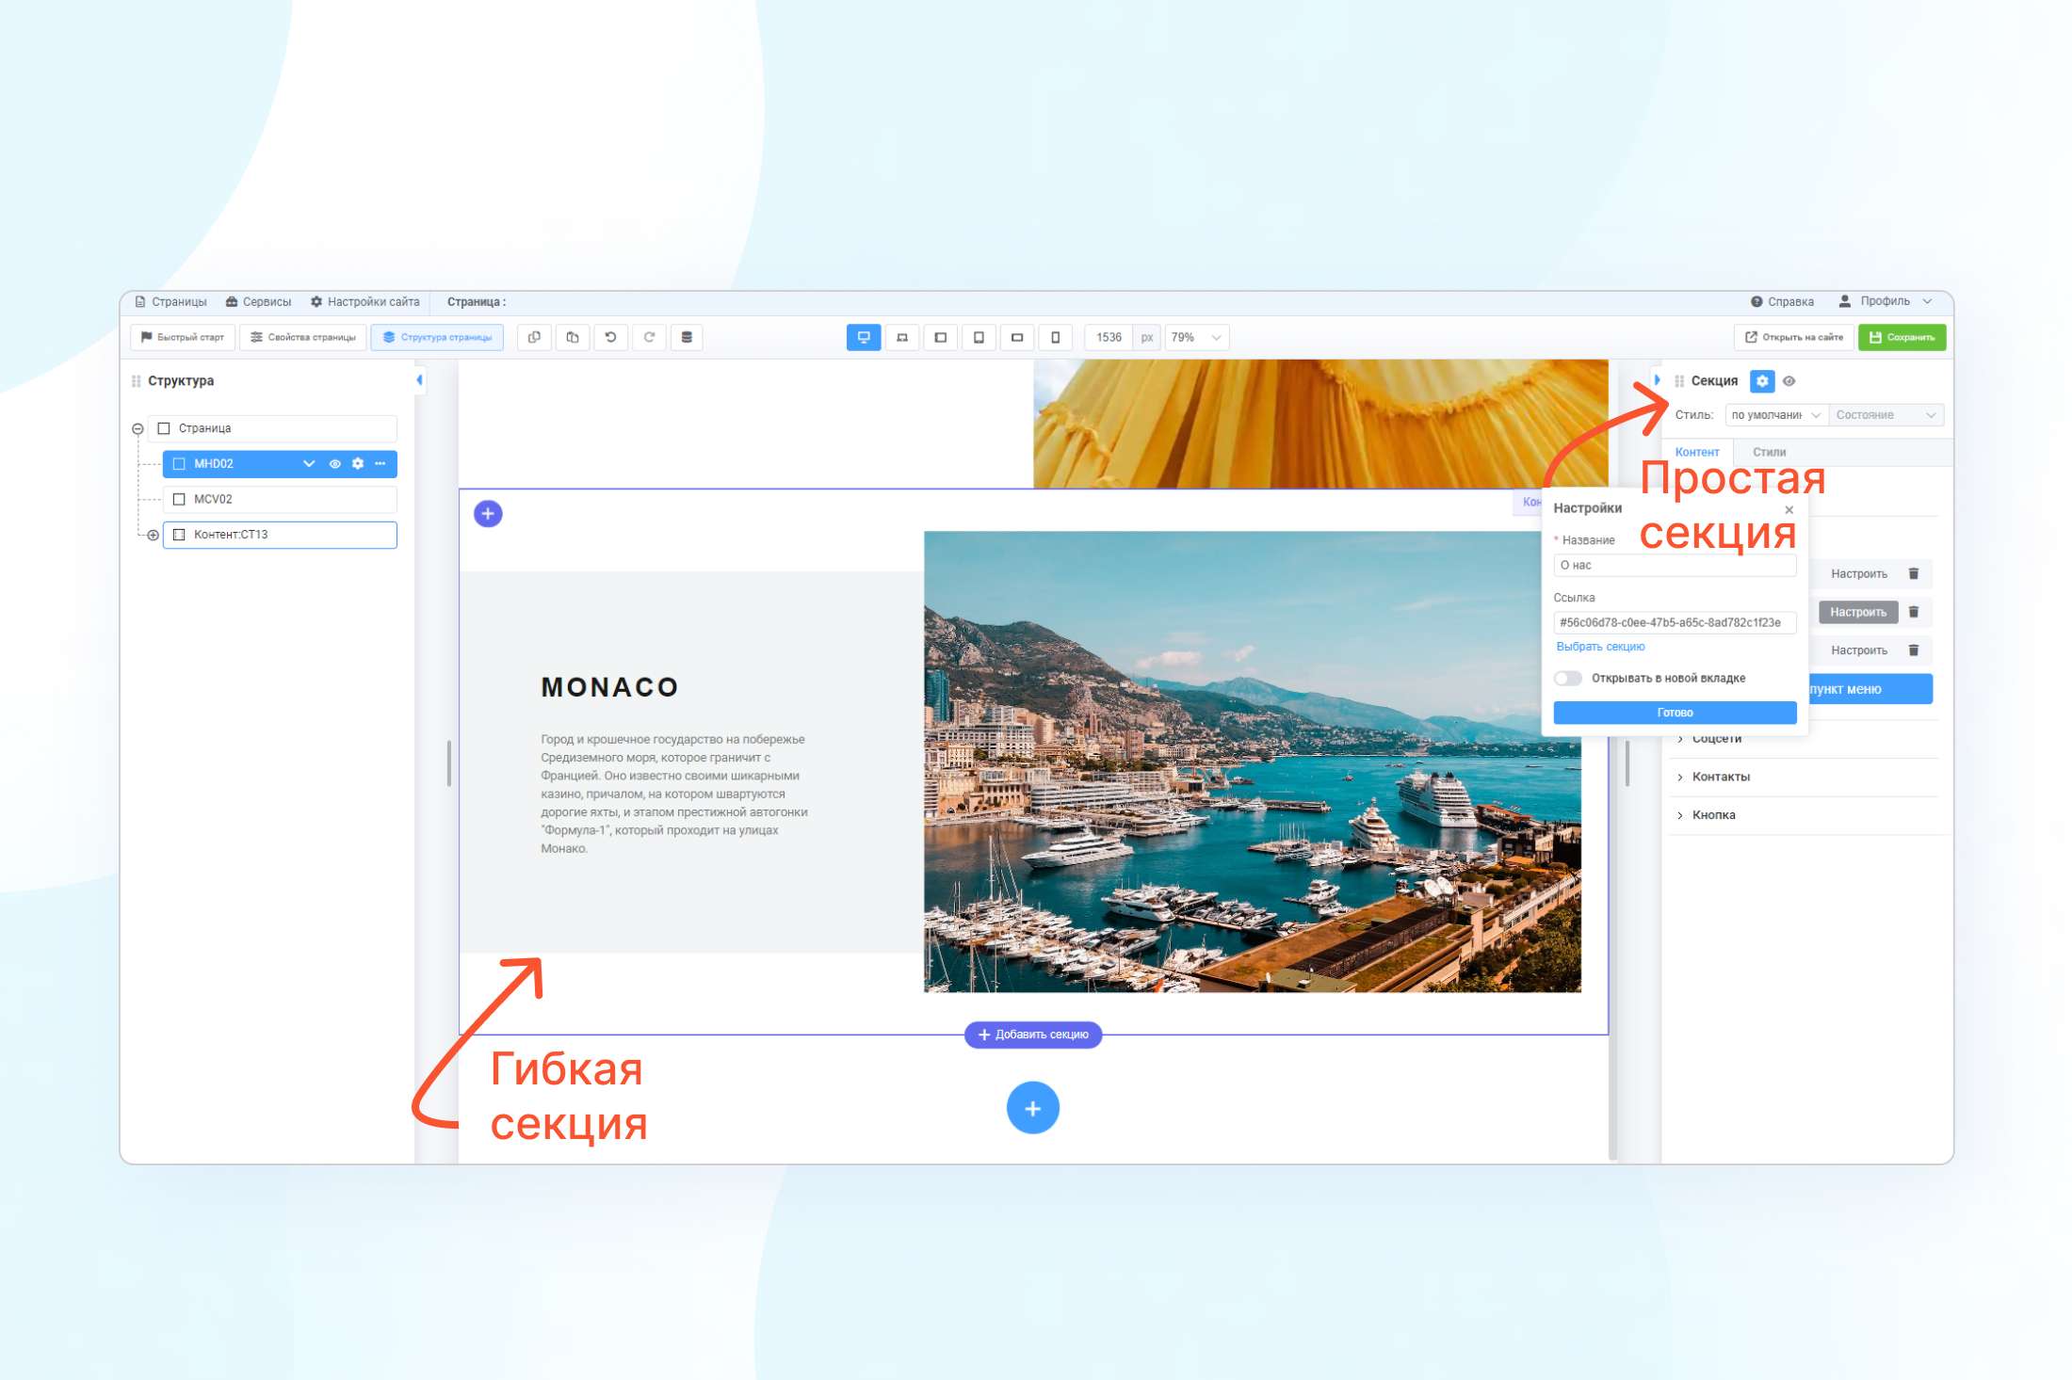The width and height of the screenshot is (2072, 1380).
Task: Switch to the Стили tab
Action: click(1769, 452)
